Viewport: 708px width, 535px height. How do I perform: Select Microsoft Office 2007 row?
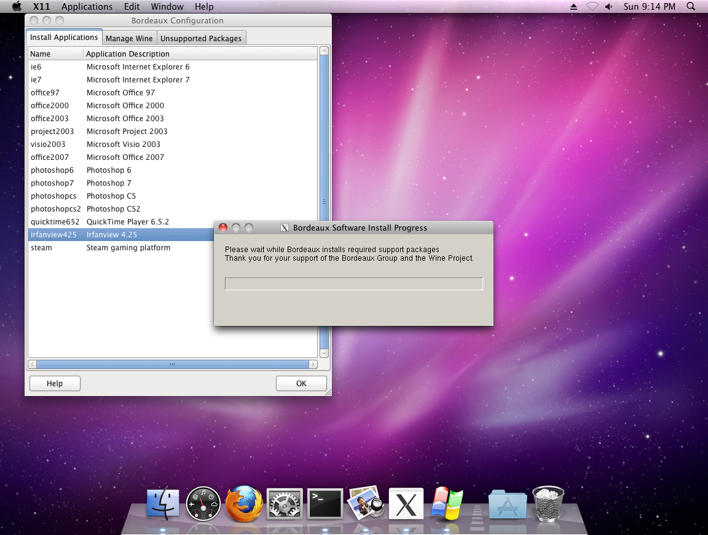coord(173,157)
